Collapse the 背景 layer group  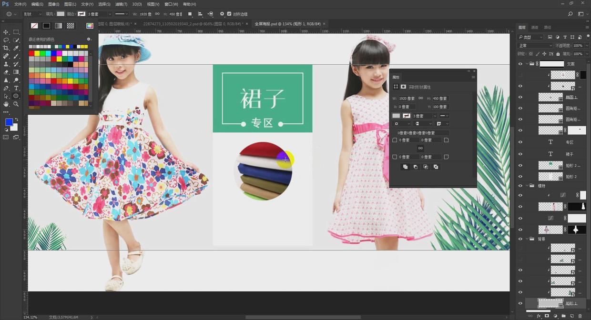coord(527,239)
